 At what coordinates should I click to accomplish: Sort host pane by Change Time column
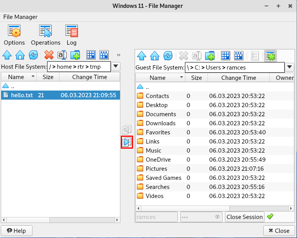(x=89, y=77)
